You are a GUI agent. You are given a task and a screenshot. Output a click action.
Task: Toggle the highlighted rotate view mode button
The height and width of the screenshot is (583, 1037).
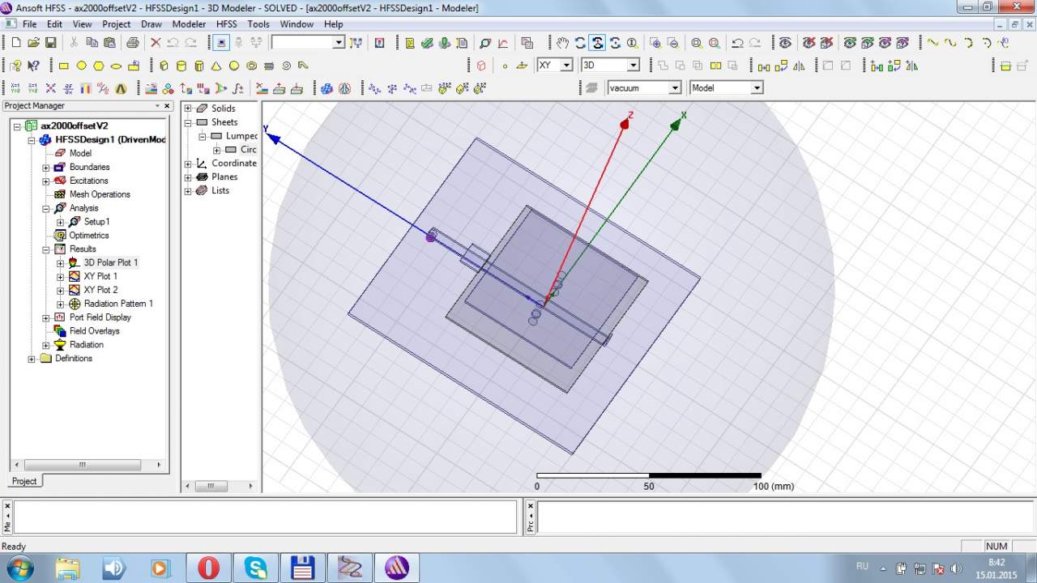[597, 43]
